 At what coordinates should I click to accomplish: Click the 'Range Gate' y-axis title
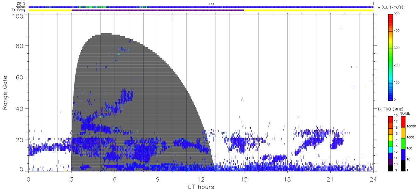pos(5,93)
